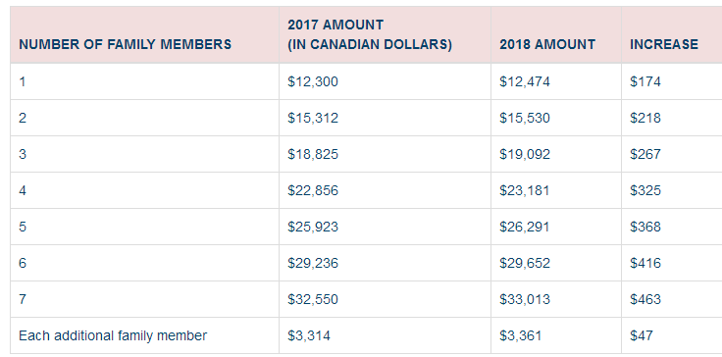The width and height of the screenshot is (722, 357).
Task: Select Each additional family member row label
Action: click(x=113, y=335)
